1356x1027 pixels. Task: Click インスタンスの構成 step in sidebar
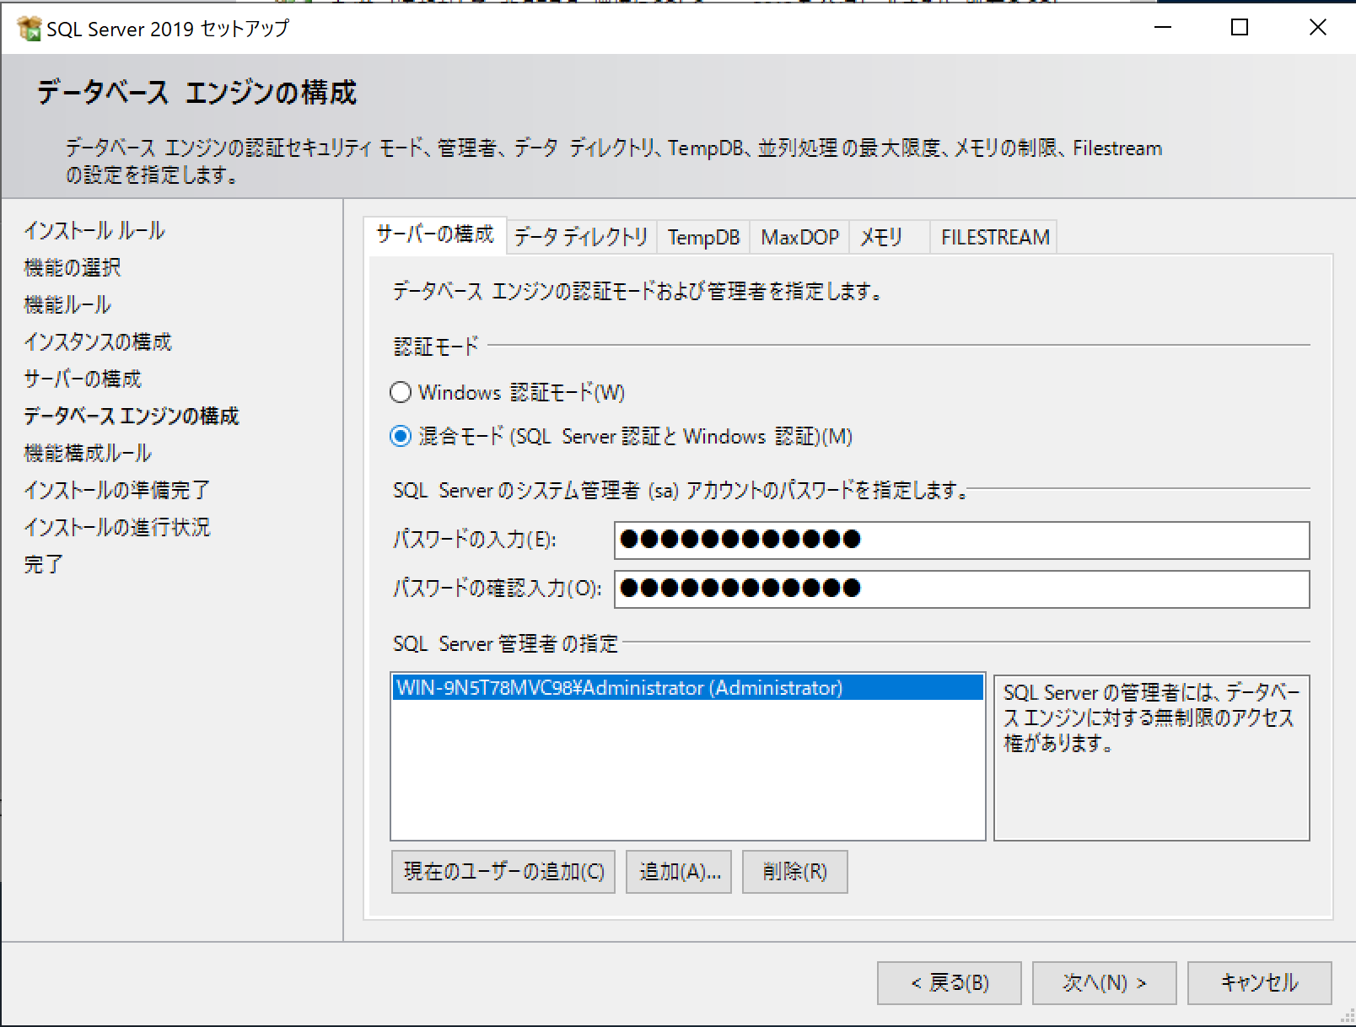pyautogui.click(x=98, y=341)
